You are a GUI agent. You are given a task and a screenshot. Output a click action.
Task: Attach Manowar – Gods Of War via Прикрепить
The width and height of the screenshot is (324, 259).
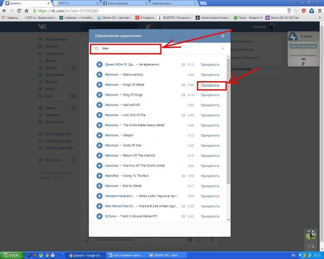pos(210,145)
